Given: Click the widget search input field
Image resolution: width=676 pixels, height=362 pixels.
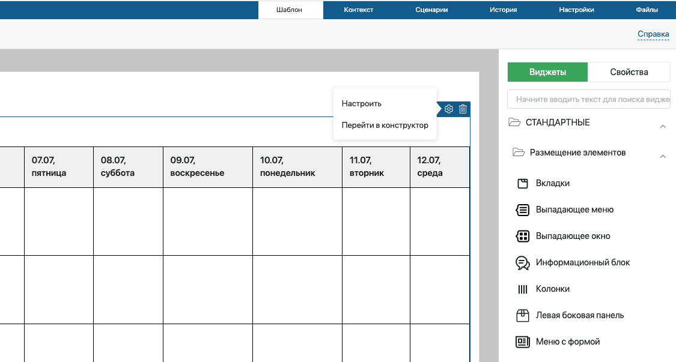Looking at the screenshot, I should [589, 98].
